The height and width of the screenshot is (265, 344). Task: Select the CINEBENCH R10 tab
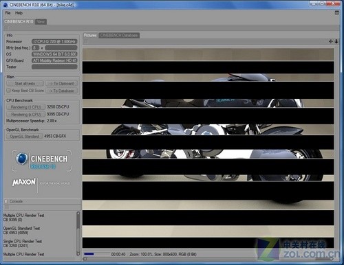[19, 22]
